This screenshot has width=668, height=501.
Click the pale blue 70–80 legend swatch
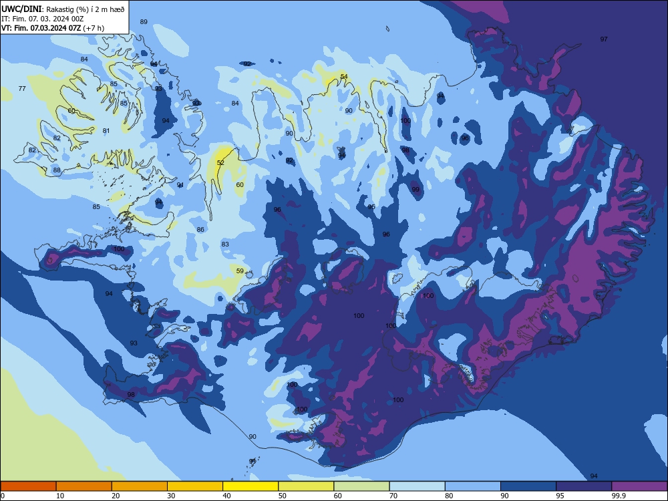(x=417, y=486)
